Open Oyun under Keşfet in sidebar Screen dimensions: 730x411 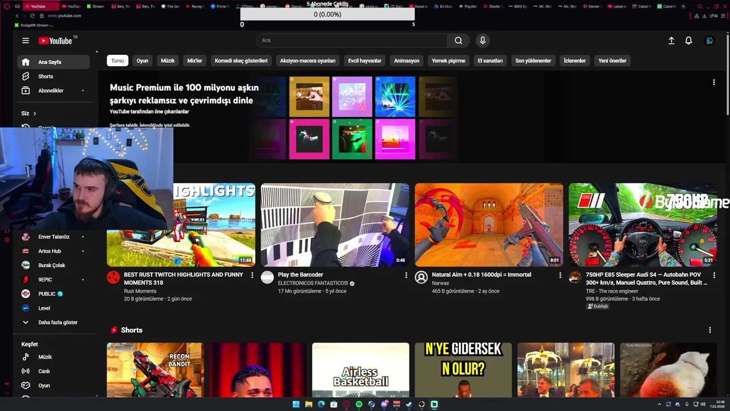tap(54, 385)
